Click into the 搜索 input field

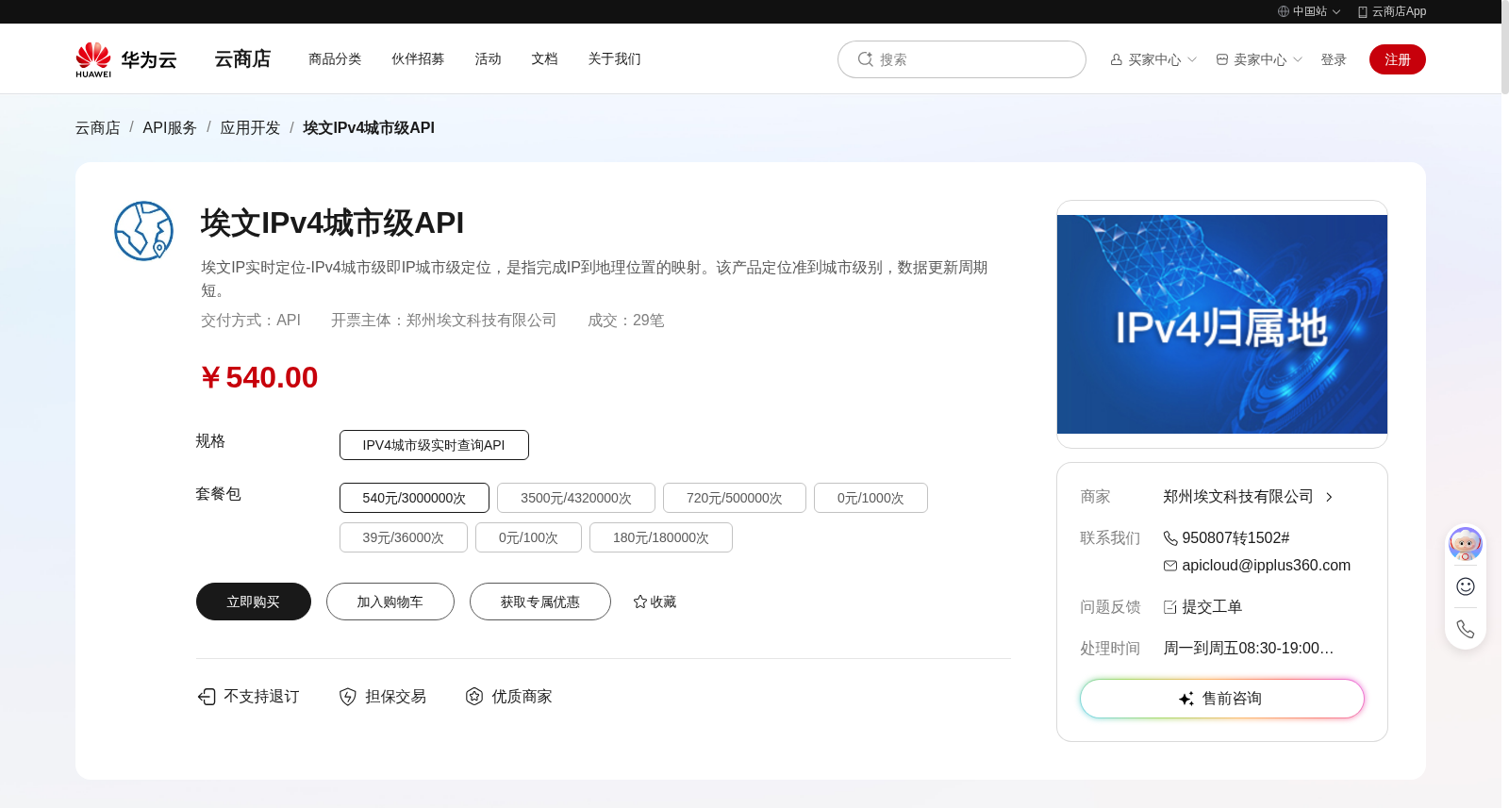(962, 59)
